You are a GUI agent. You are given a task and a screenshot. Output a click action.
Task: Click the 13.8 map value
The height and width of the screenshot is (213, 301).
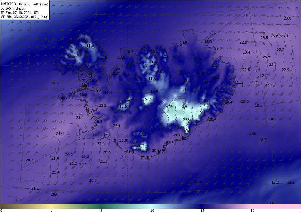point(104,57)
